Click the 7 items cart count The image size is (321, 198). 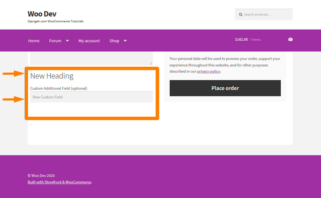pyautogui.click(x=255, y=40)
